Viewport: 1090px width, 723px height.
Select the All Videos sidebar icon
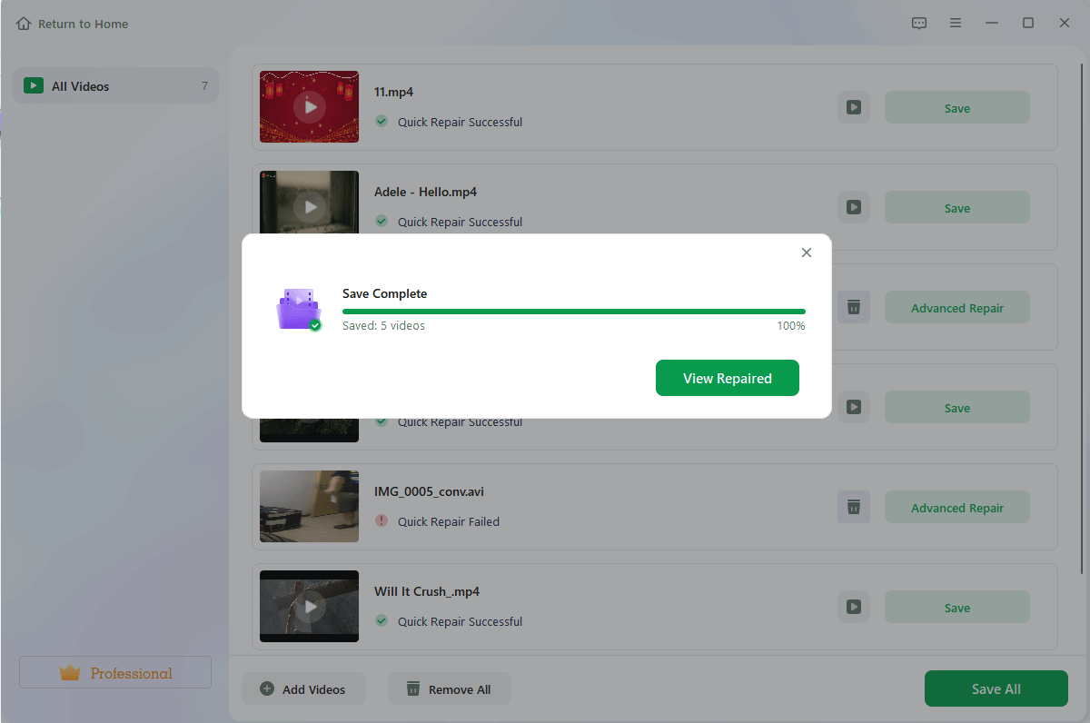tap(34, 85)
